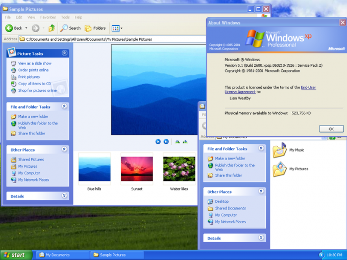Click the End-User License Agreement link

(x=270, y=90)
